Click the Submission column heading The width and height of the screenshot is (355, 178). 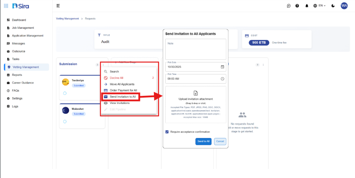click(x=68, y=64)
